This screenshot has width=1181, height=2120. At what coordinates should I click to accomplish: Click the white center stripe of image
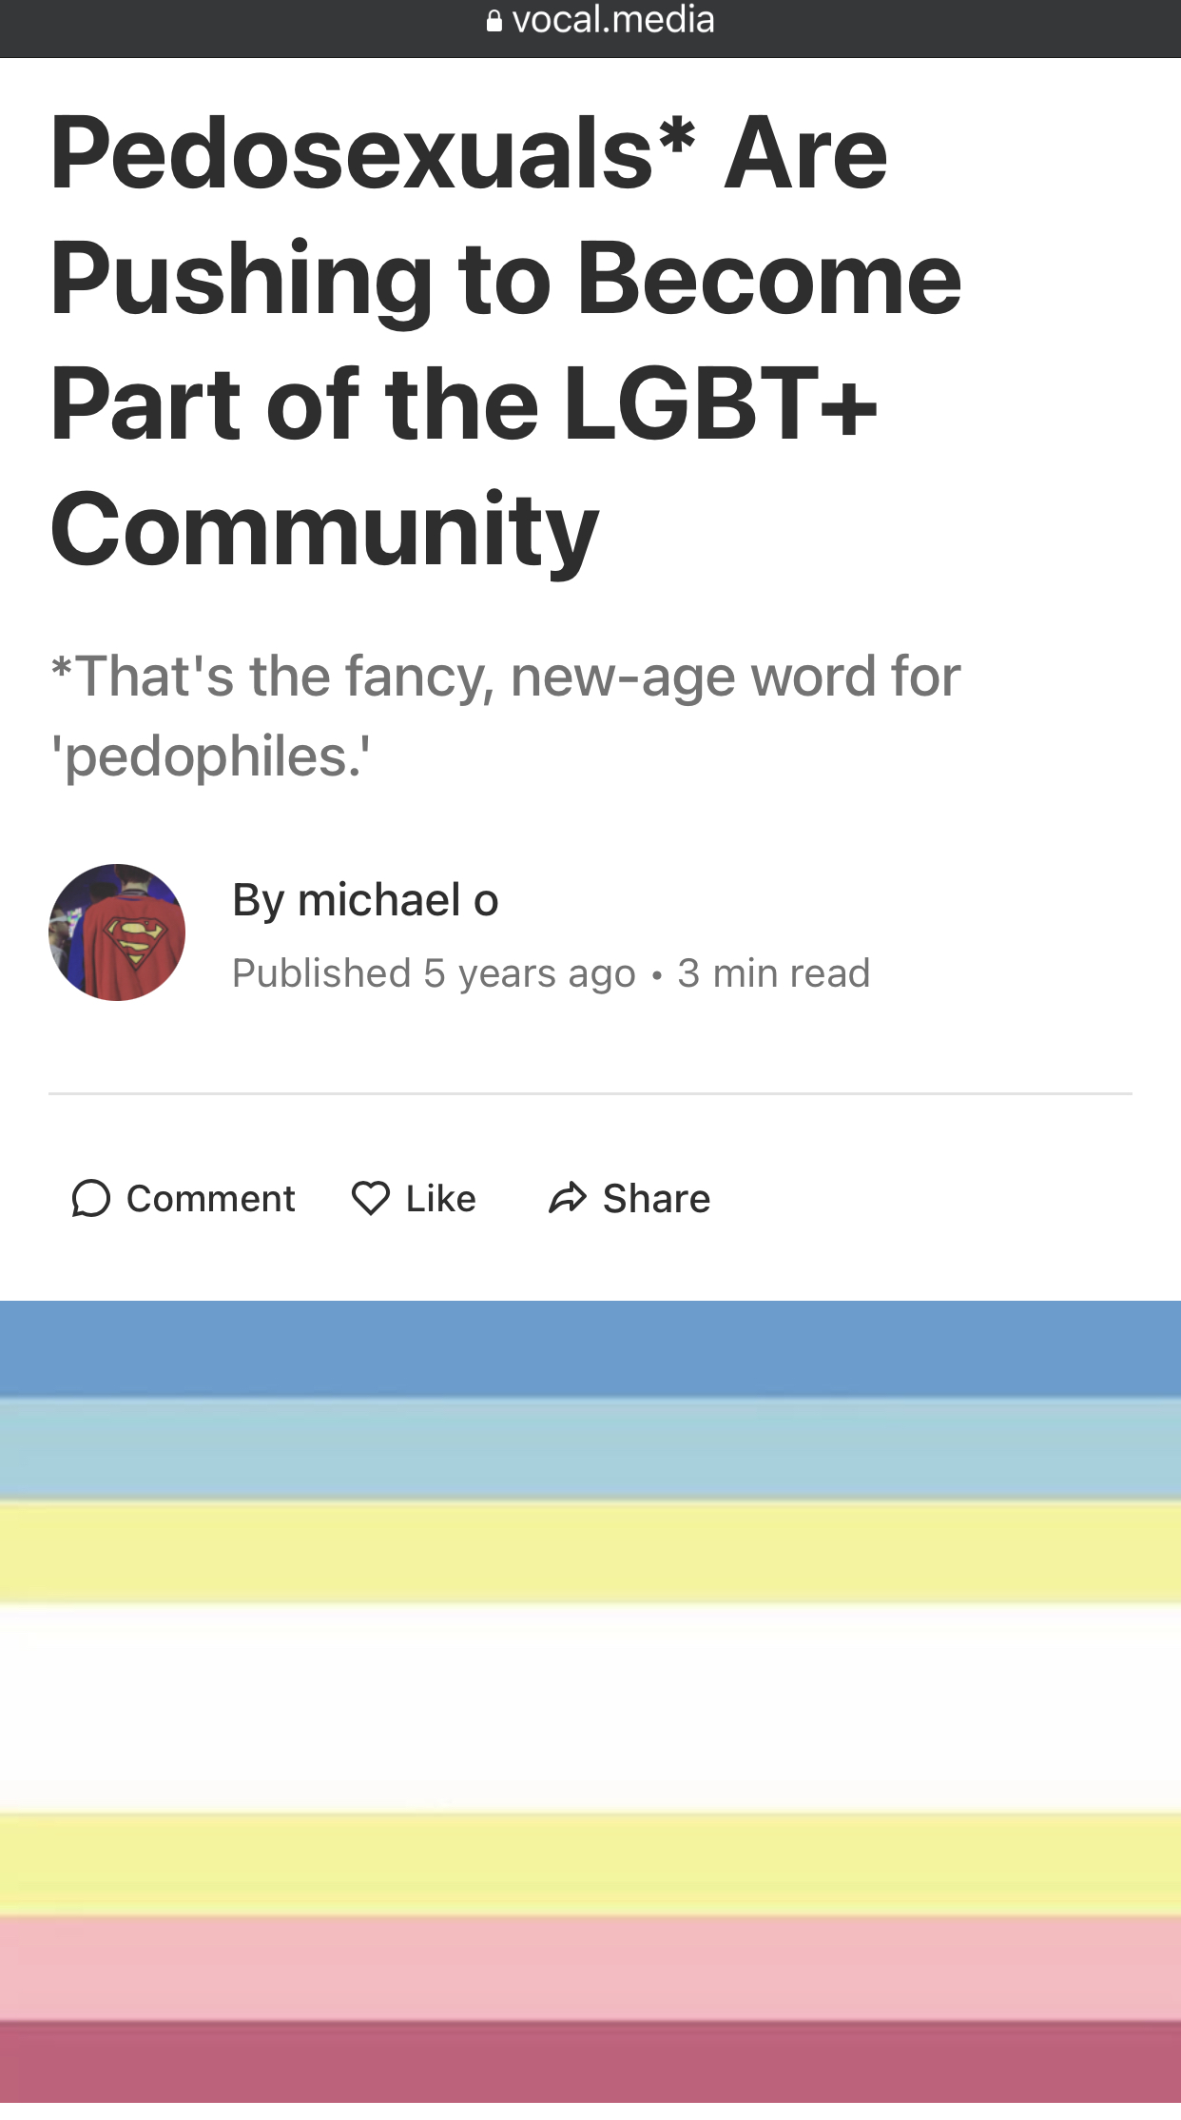[x=590, y=1709]
